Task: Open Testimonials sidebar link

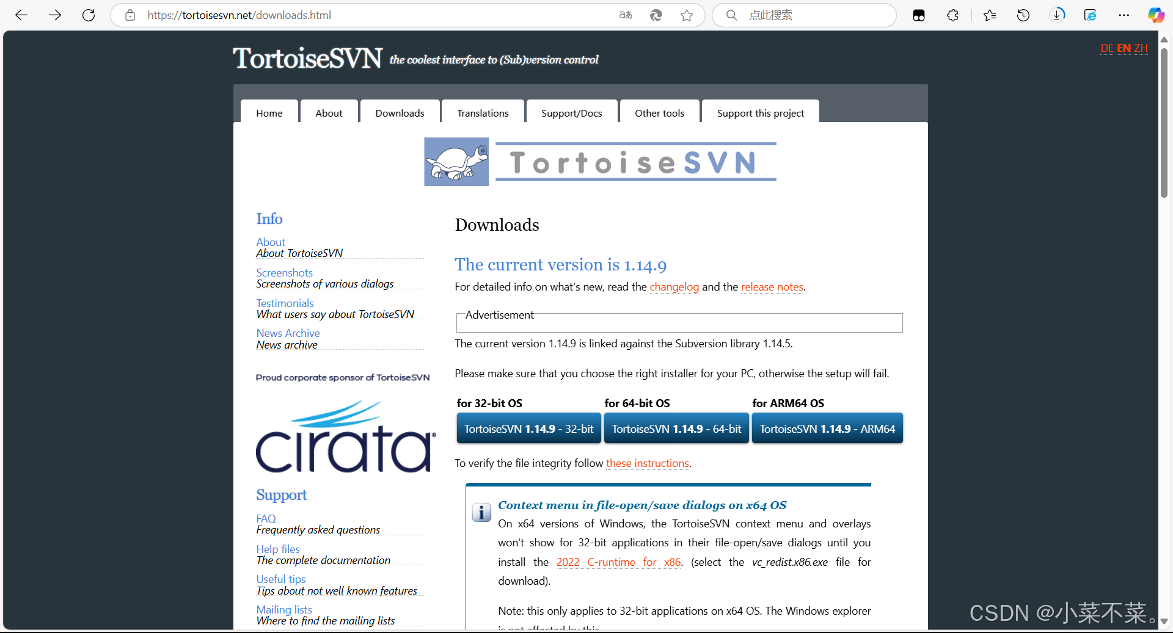Action: point(285,303)
